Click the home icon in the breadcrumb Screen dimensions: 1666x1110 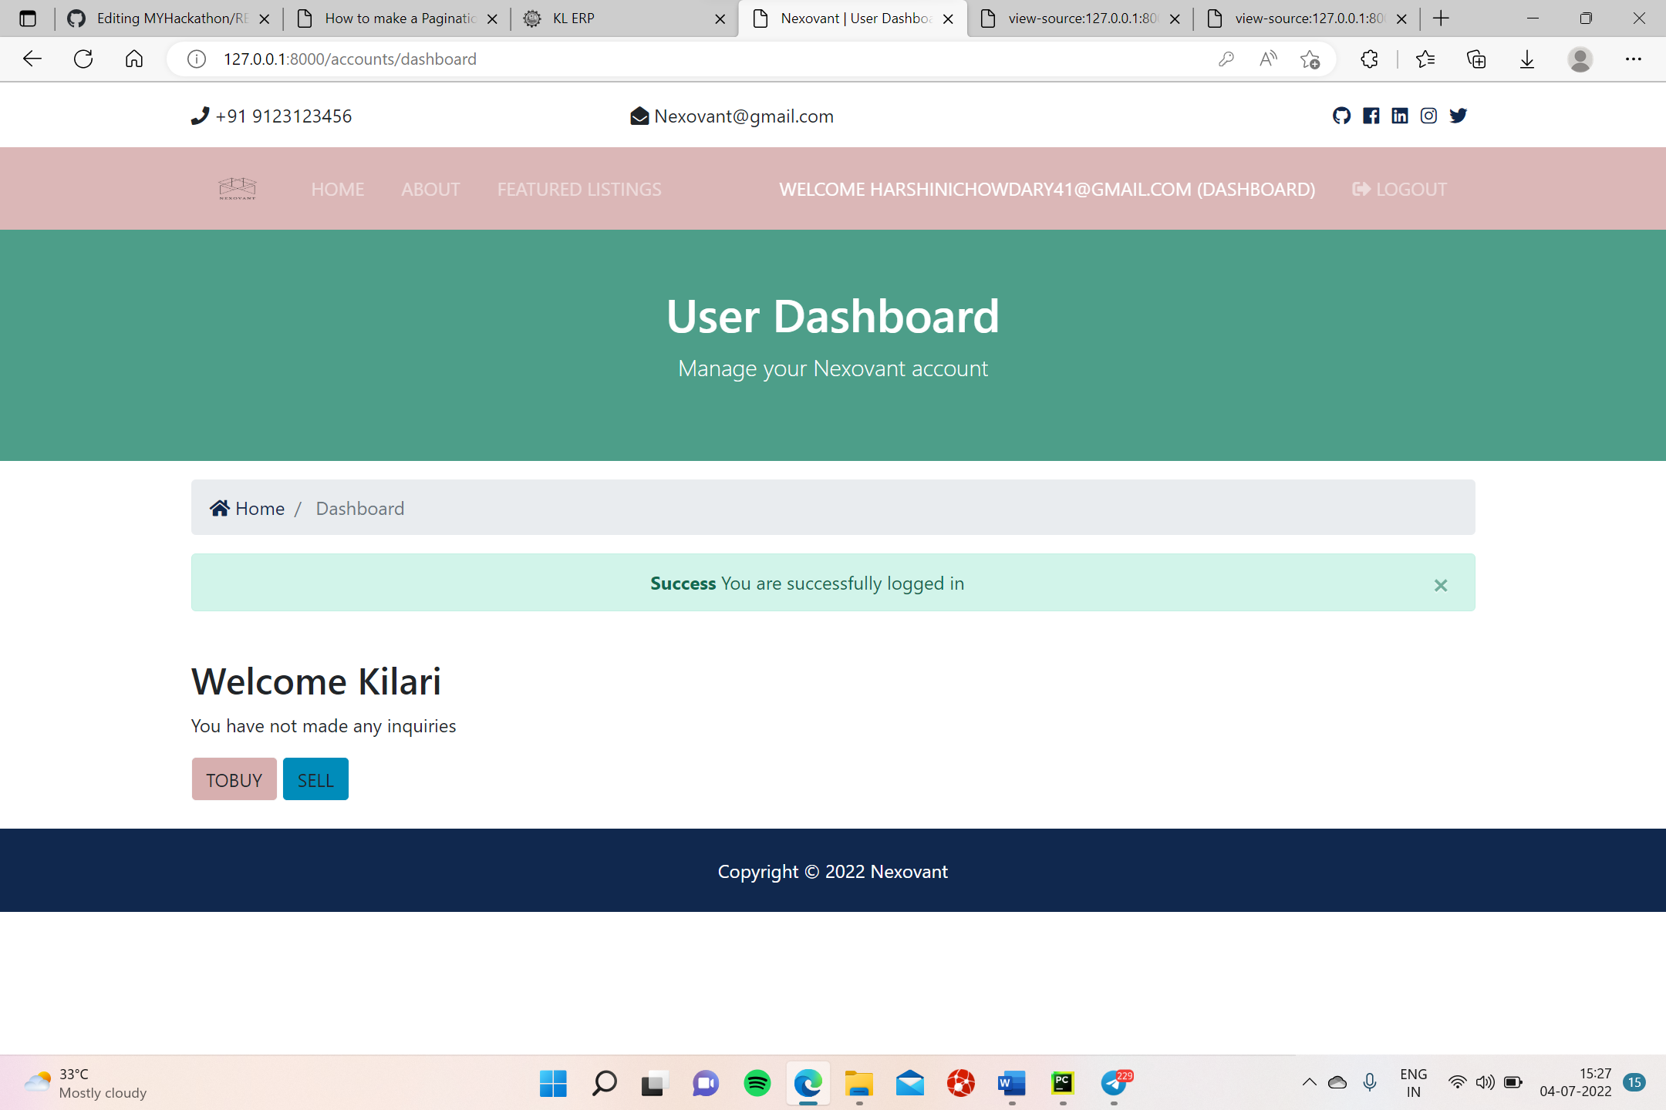tap(220, 507)
